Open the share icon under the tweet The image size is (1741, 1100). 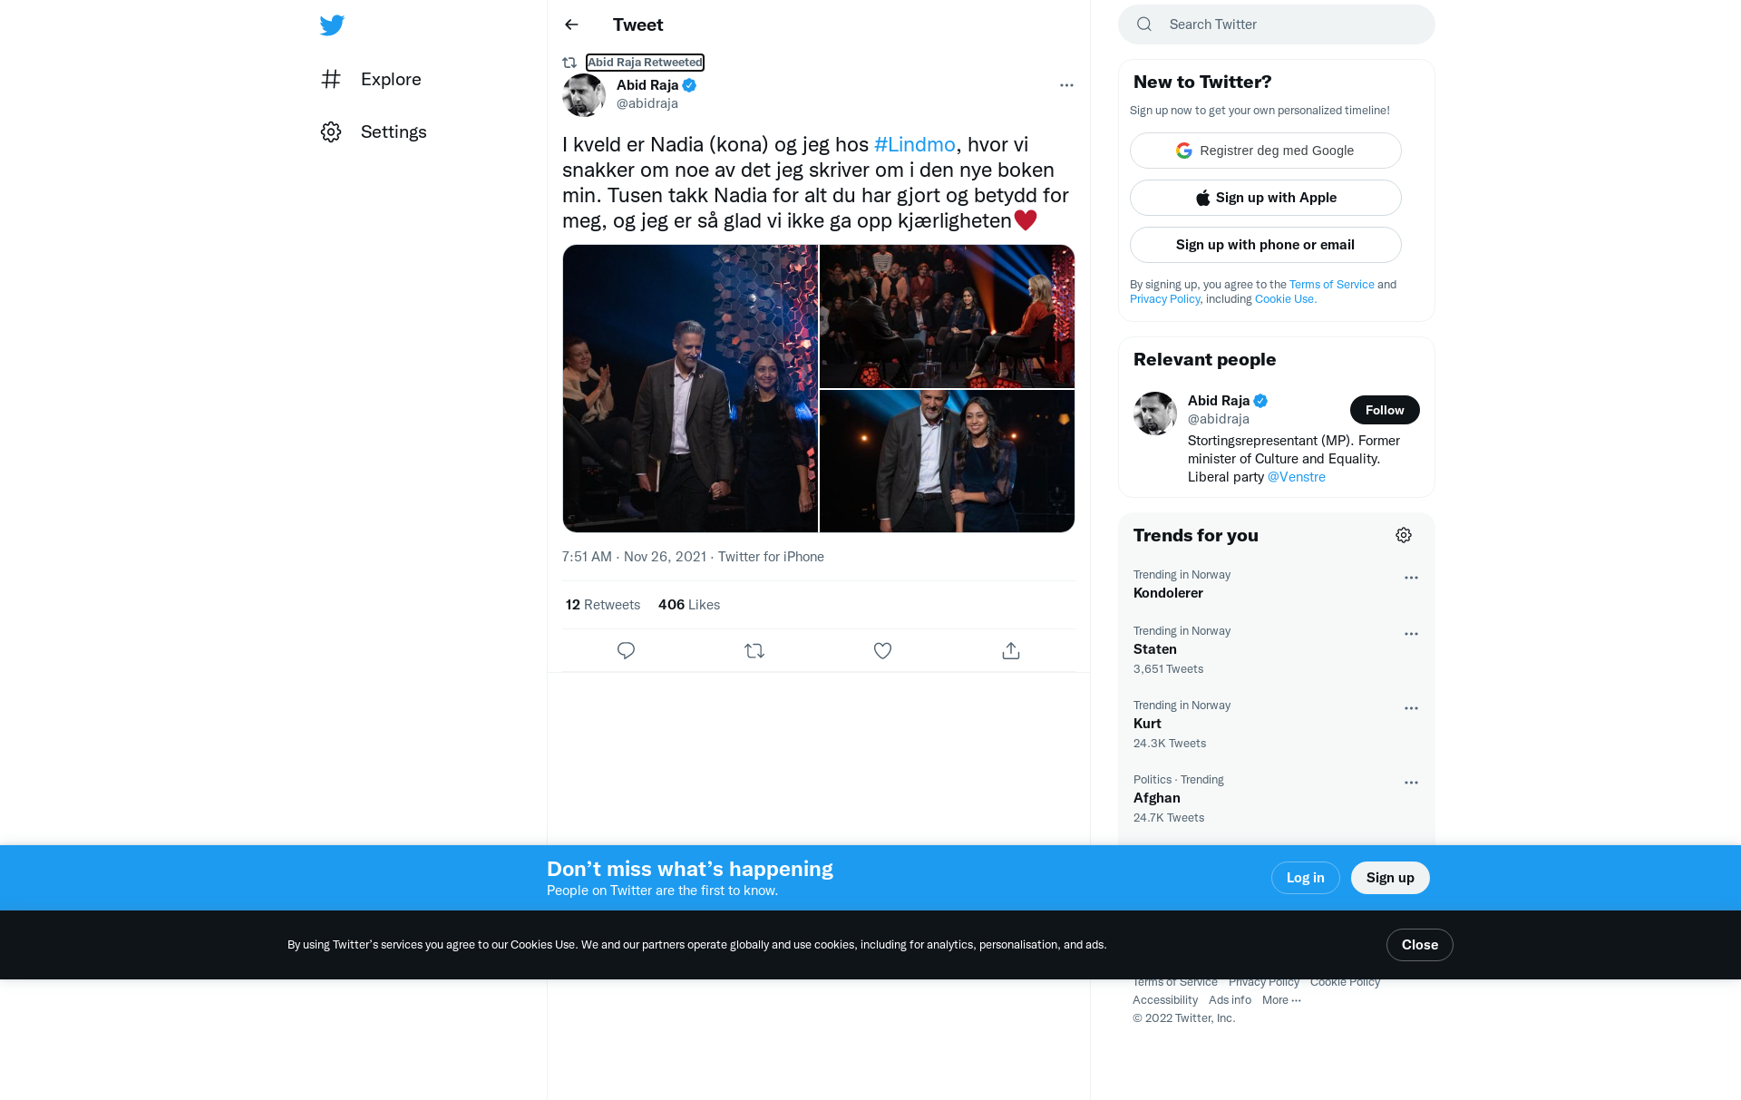[x=1011, y=650]
